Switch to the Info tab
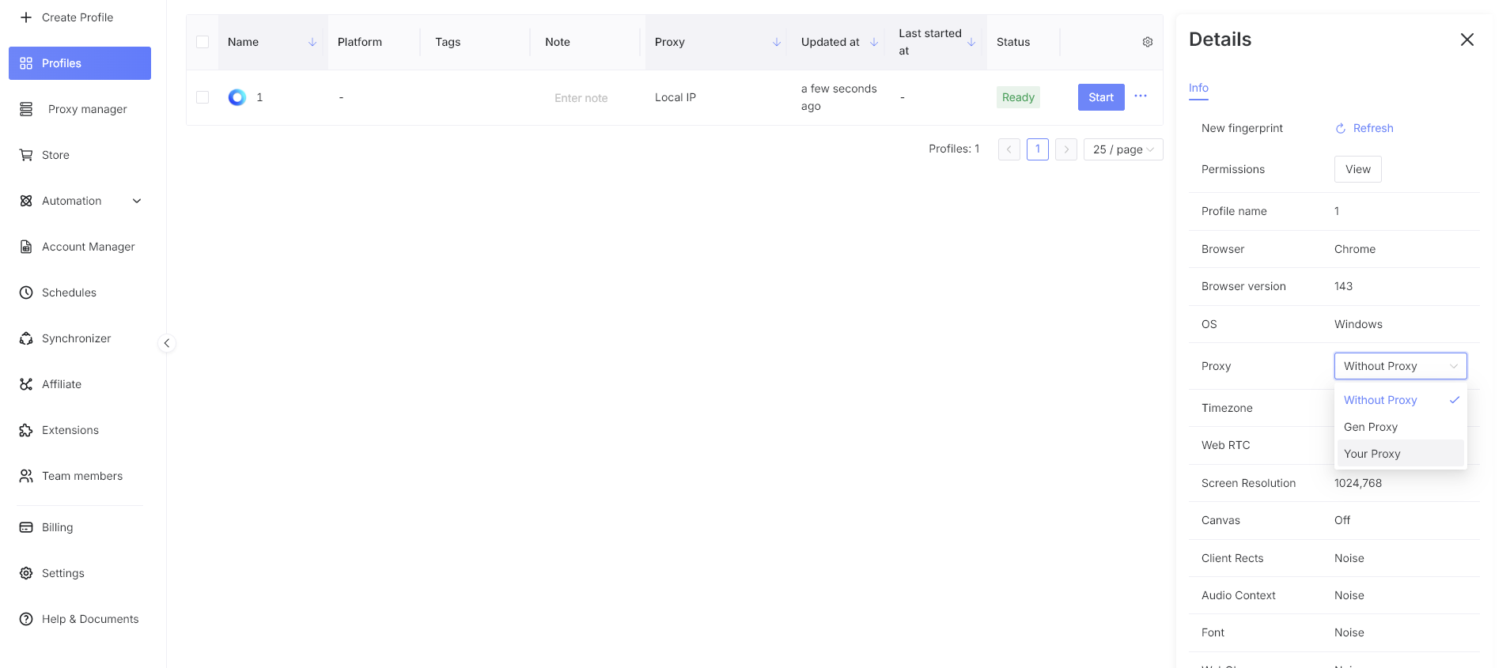Screen dimensions: 1510x668 click(1198, 88)
